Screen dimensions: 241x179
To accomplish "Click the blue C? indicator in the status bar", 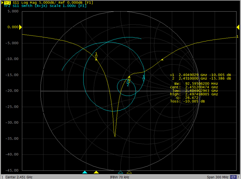I will pos(233,177).
